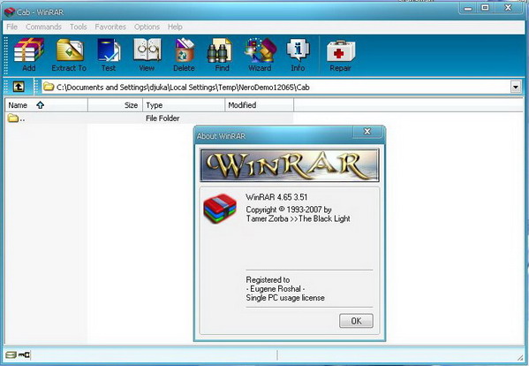
Task: Run Test from the toolbar
Action: pyautogui.click(x=109, y=55)
